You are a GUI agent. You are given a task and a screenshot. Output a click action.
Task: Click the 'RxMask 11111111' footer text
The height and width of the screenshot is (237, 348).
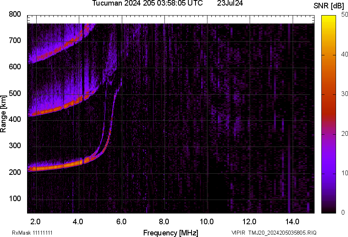[x=32, y=233]
